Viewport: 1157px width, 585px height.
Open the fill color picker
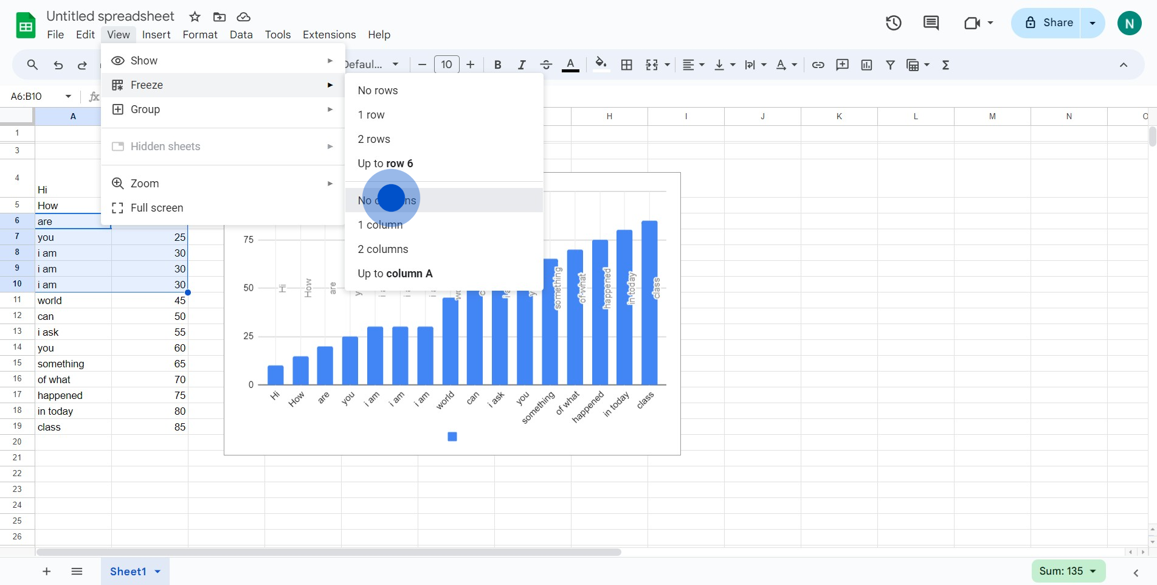(x=601, y=64)
